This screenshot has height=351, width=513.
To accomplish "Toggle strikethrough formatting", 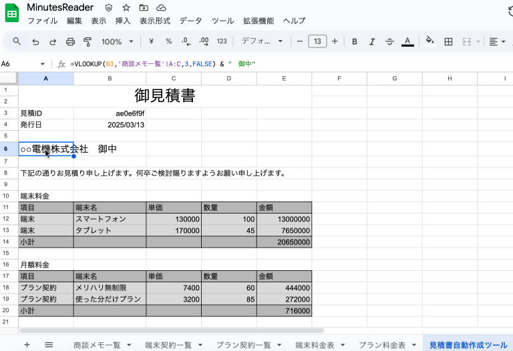I will click(389, 41).
